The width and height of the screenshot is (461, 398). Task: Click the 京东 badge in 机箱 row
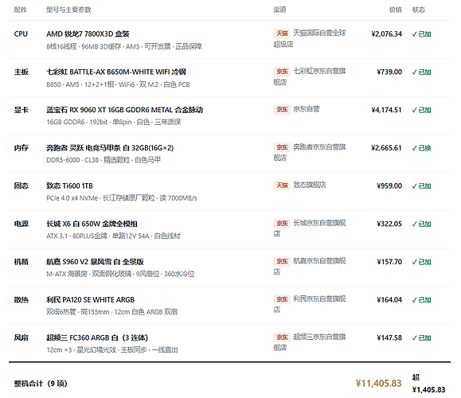[x=282, y=261]
